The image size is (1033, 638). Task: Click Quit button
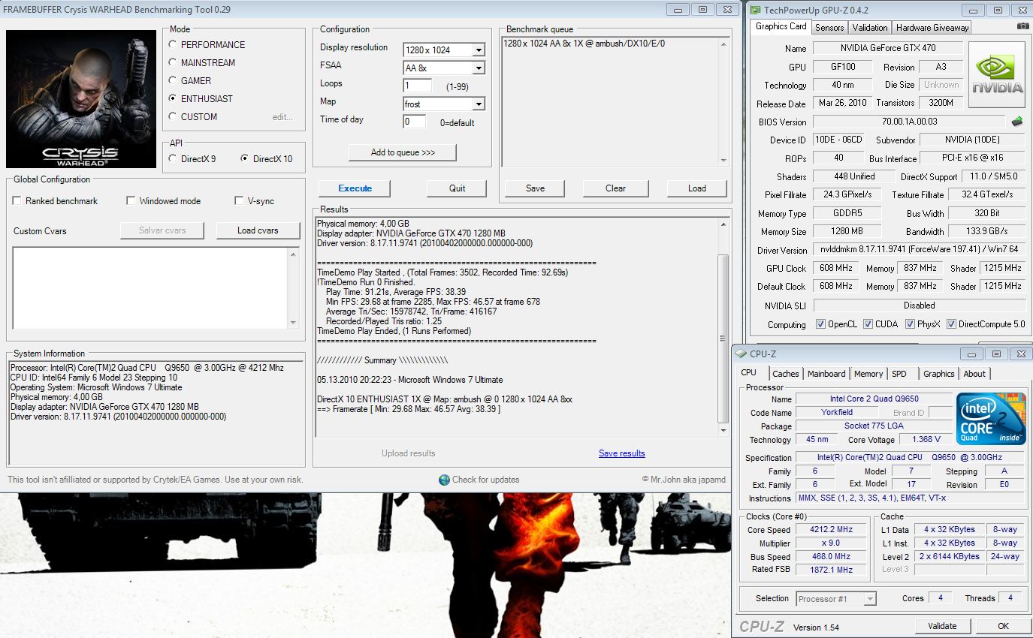pyautogui.click(x=457, y=188)
